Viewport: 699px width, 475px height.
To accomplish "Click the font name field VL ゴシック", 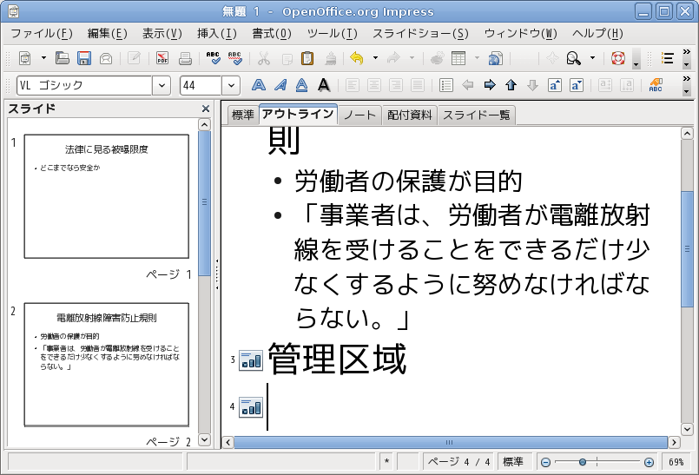I will (85, 85).
